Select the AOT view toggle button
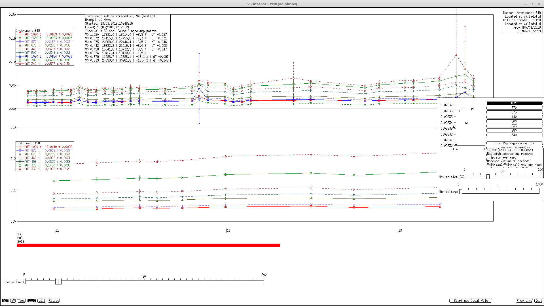This screenshot has width=544, height=306. click(x=5, y=301)
